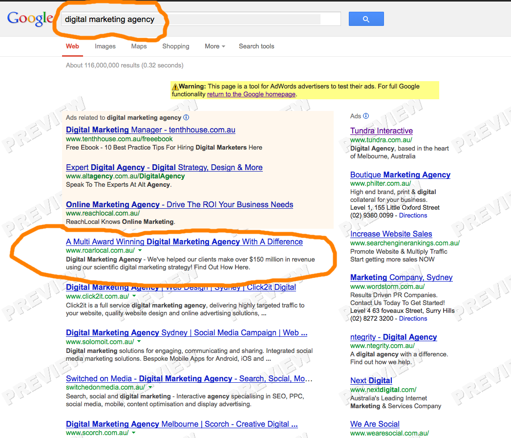Expand the dropdown arrow next to www.roarlocal.com.au
The image size is (511, 438).
(140, 250)
